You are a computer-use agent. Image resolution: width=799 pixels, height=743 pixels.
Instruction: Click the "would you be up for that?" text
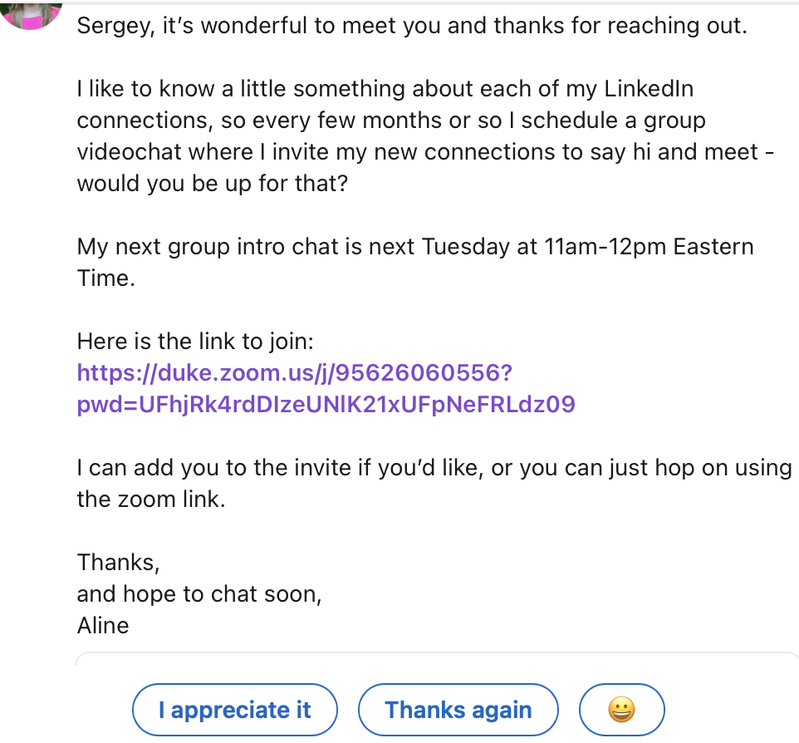click(x=213, y=184)
